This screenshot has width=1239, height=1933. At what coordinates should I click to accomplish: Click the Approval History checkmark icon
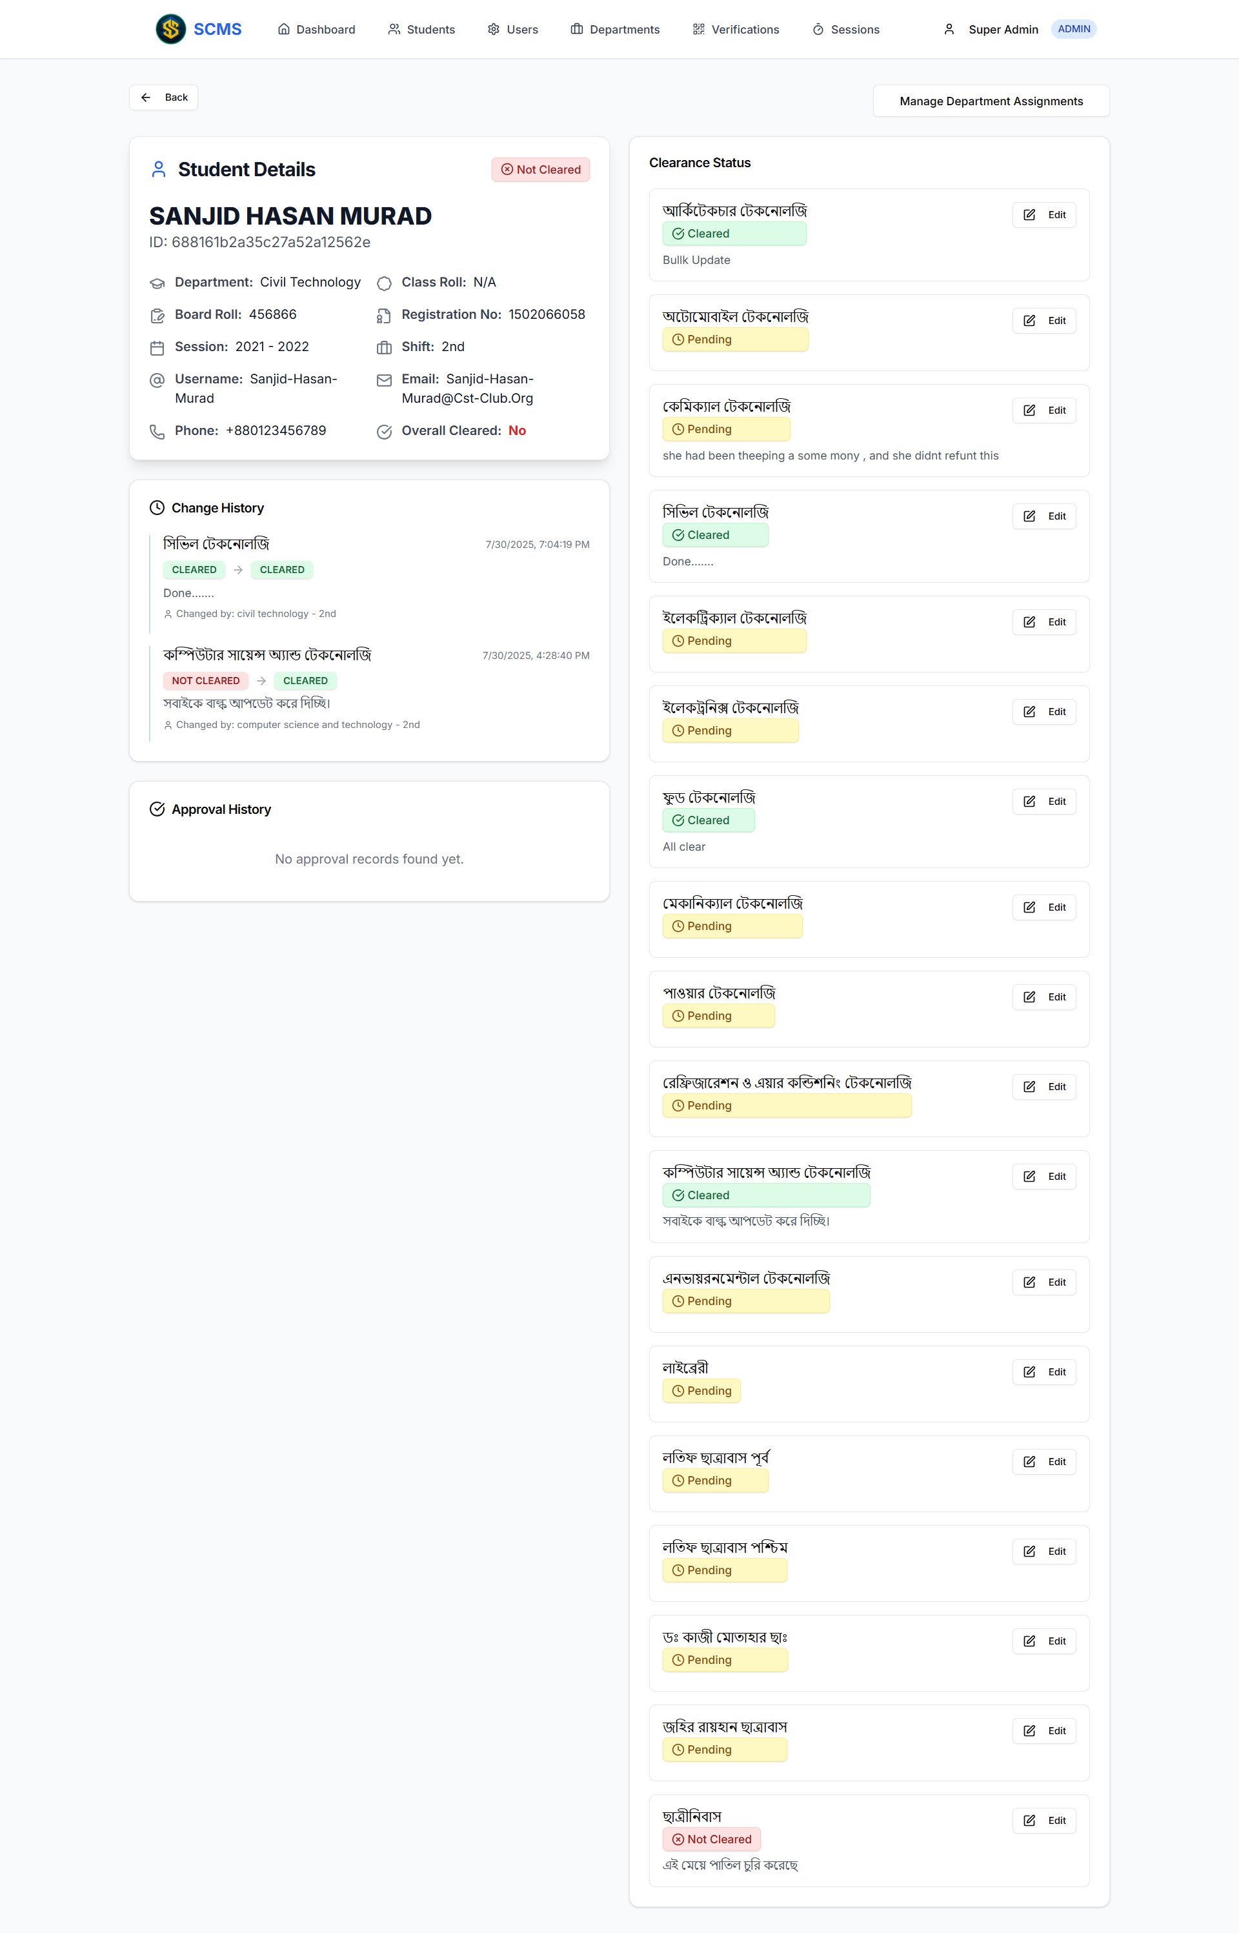click(157, 809)
